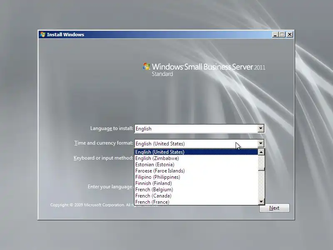This screenshot has height=250, width=333.
Task: Choose Filipino (Philippines) option
Action: 196,177
